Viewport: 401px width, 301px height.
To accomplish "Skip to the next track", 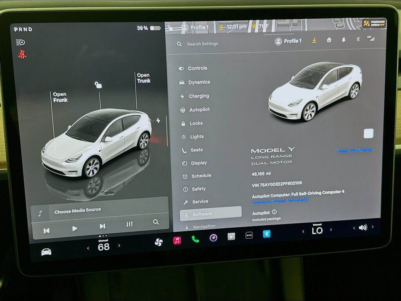I will [102, 226].
